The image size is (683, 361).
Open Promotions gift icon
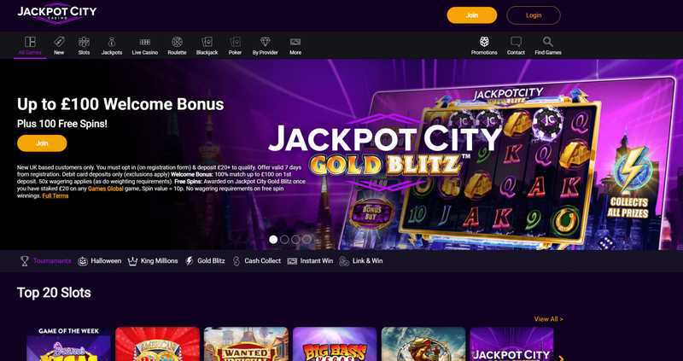pyautogui.click(x=484, y=42)
